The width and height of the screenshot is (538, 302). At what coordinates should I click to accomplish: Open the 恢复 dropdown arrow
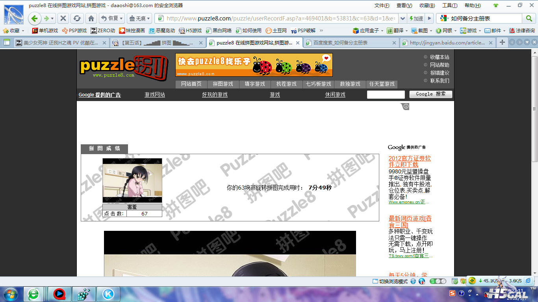tap(121, 18)
